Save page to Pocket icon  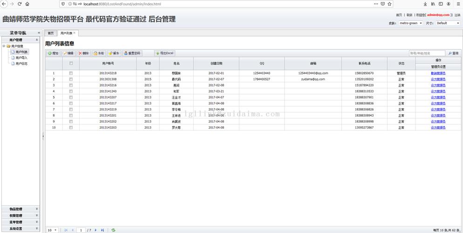(383, 4)
